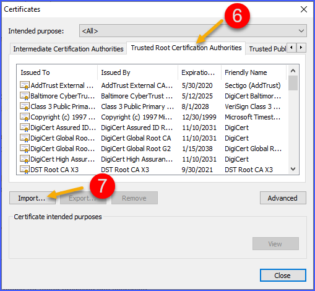
Task: Open the Trusted Publishers tab
Action: (x=267, y=49)
